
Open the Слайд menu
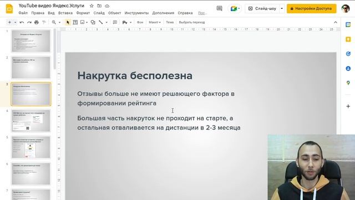[x=99, y=13]
